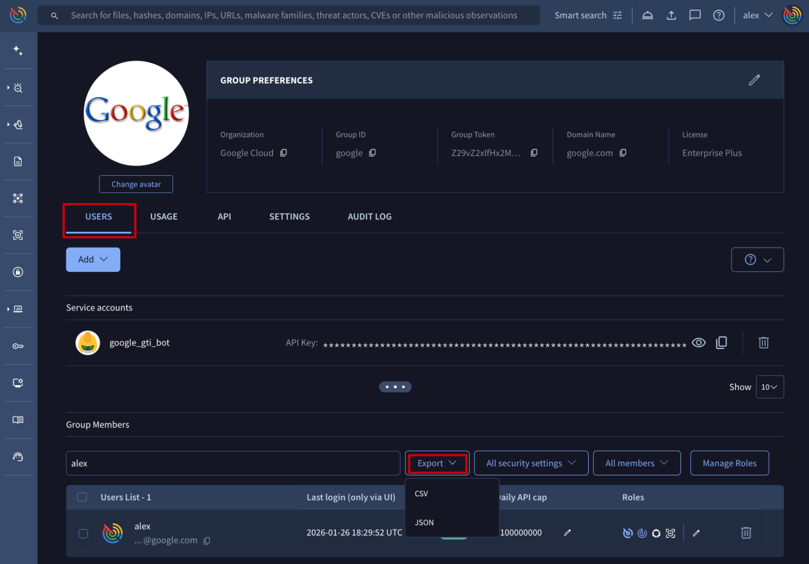Click the upload file icon

pyautogui.click(x=671, y=15)
